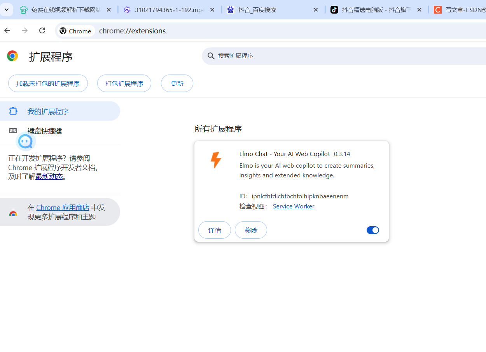Screen dimensions: 486x352
Task: Disable the Elmo Chat extension toggle
Action: pos(373,230)
